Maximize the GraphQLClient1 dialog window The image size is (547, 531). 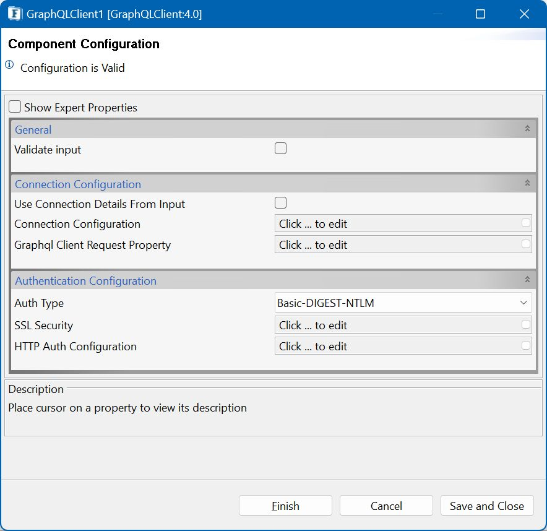(480, 14)
